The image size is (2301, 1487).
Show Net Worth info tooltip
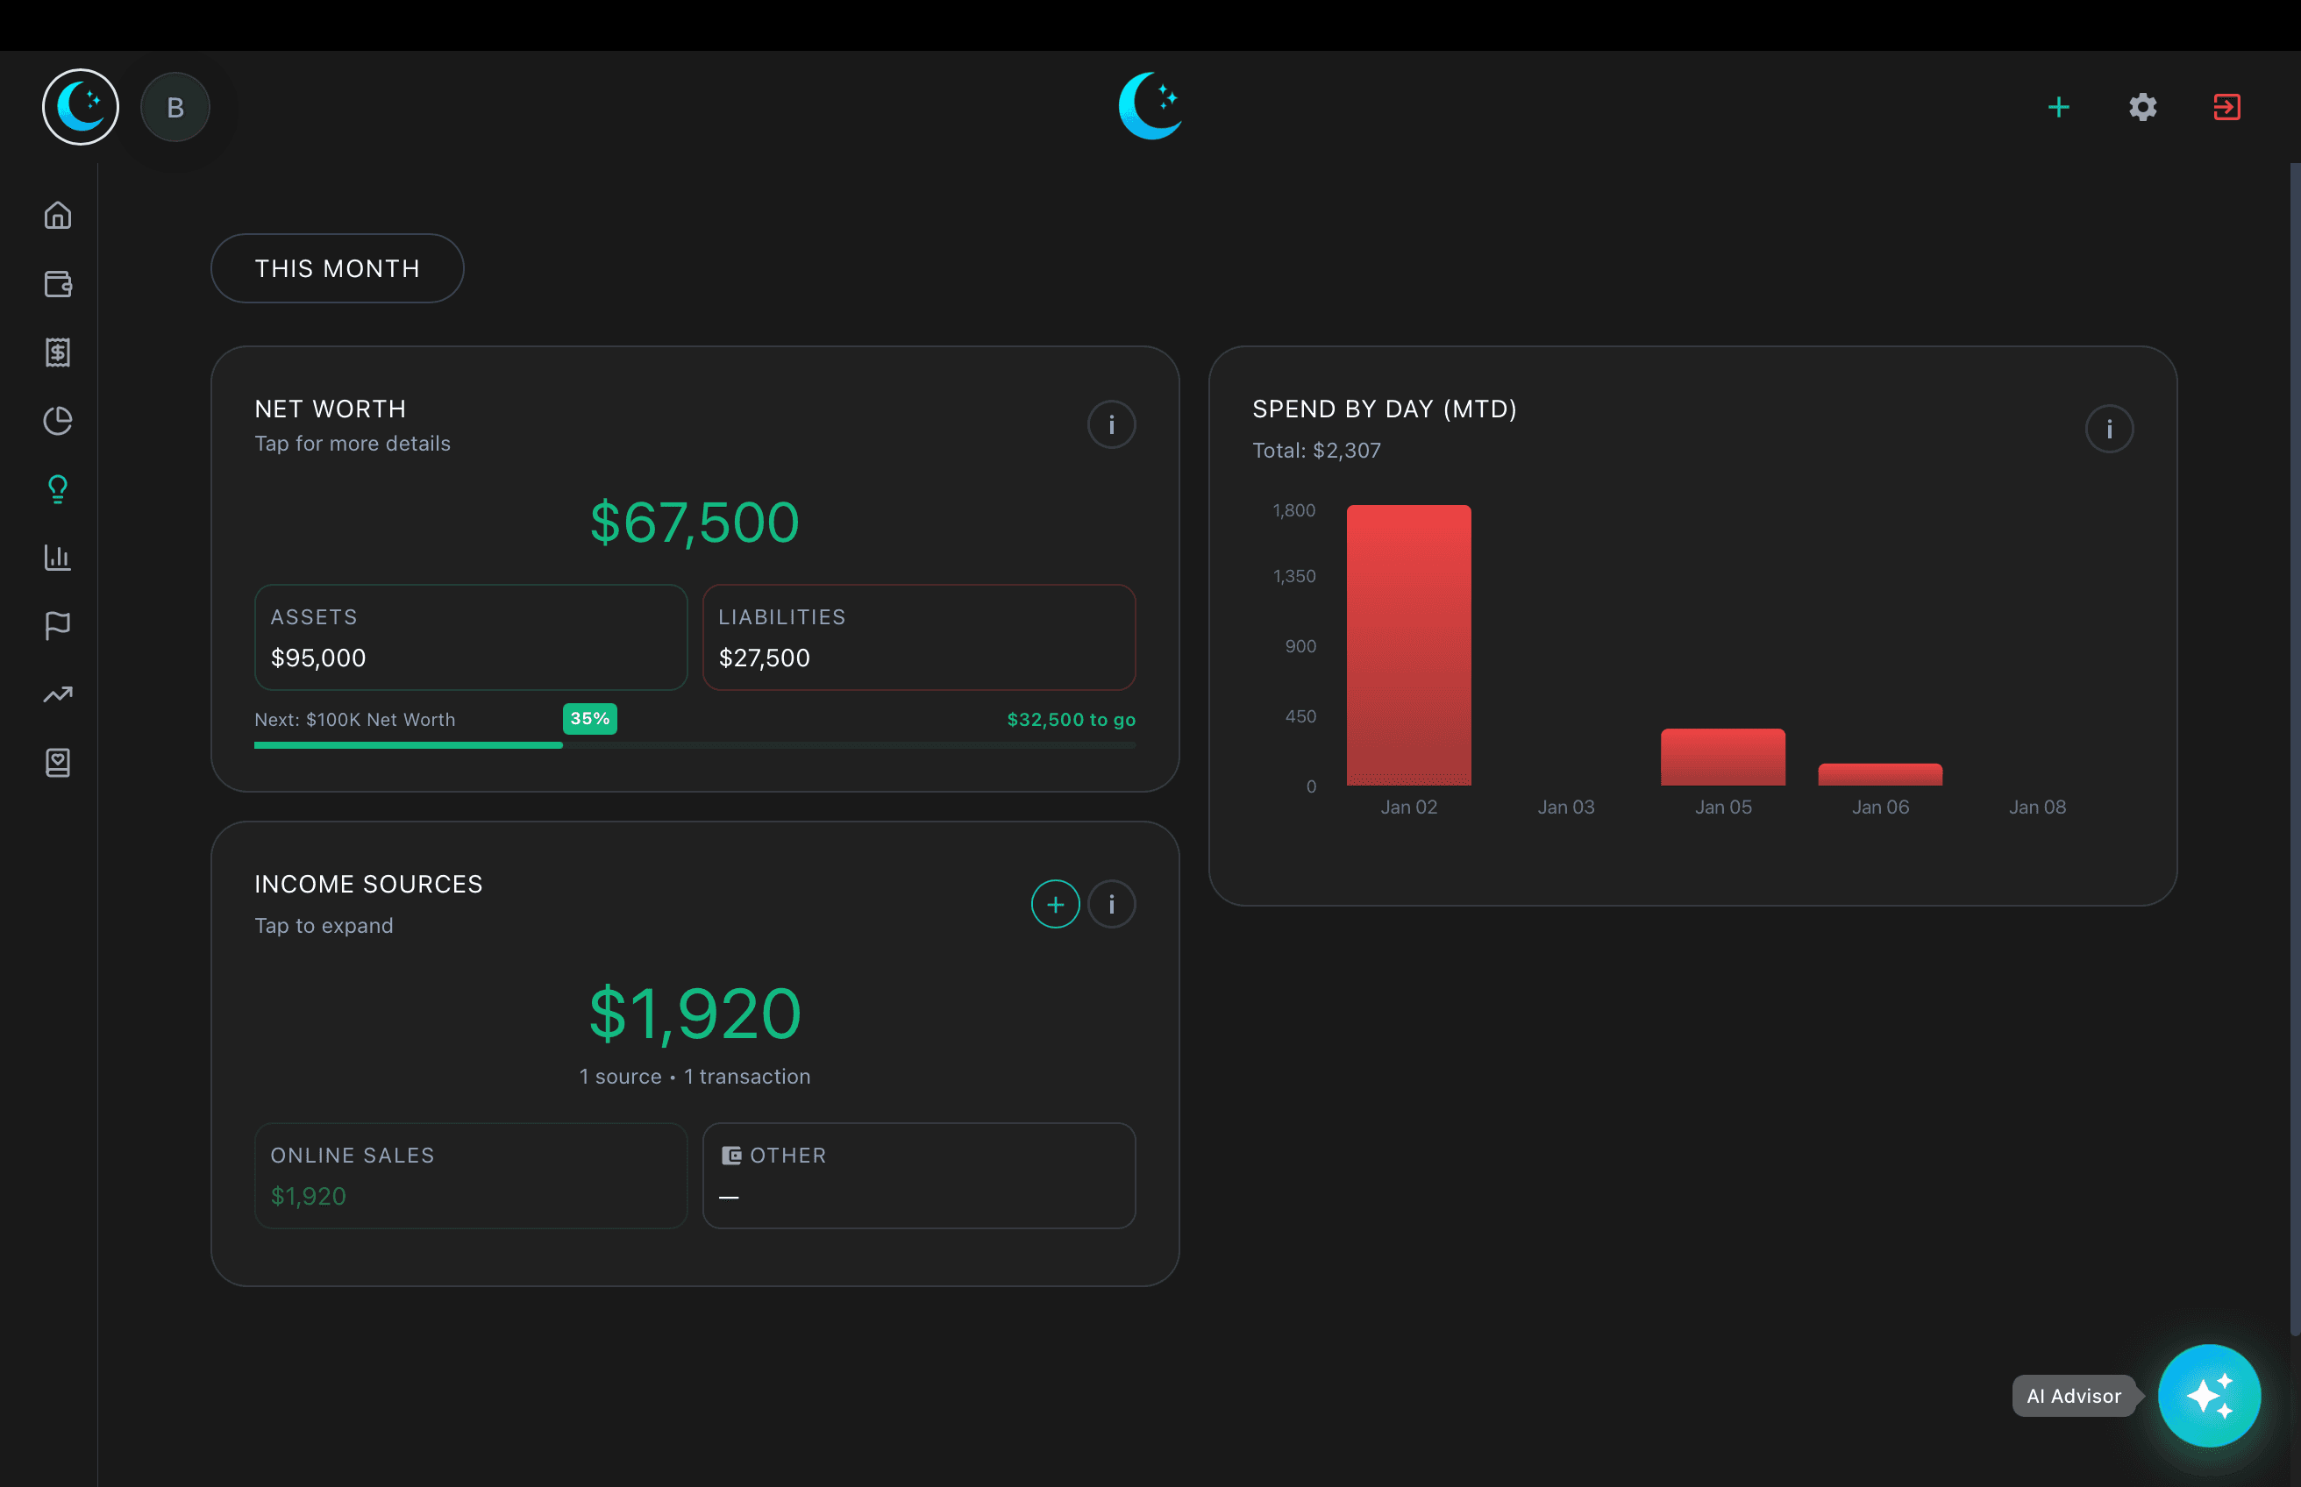coord(1111,423)
